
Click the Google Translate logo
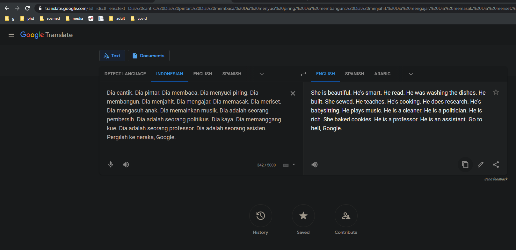(47, 35)
